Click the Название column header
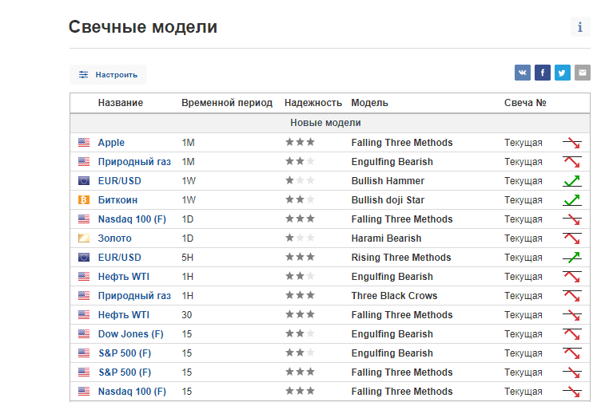This screenshot has width=597, height=402. [121, 103]
